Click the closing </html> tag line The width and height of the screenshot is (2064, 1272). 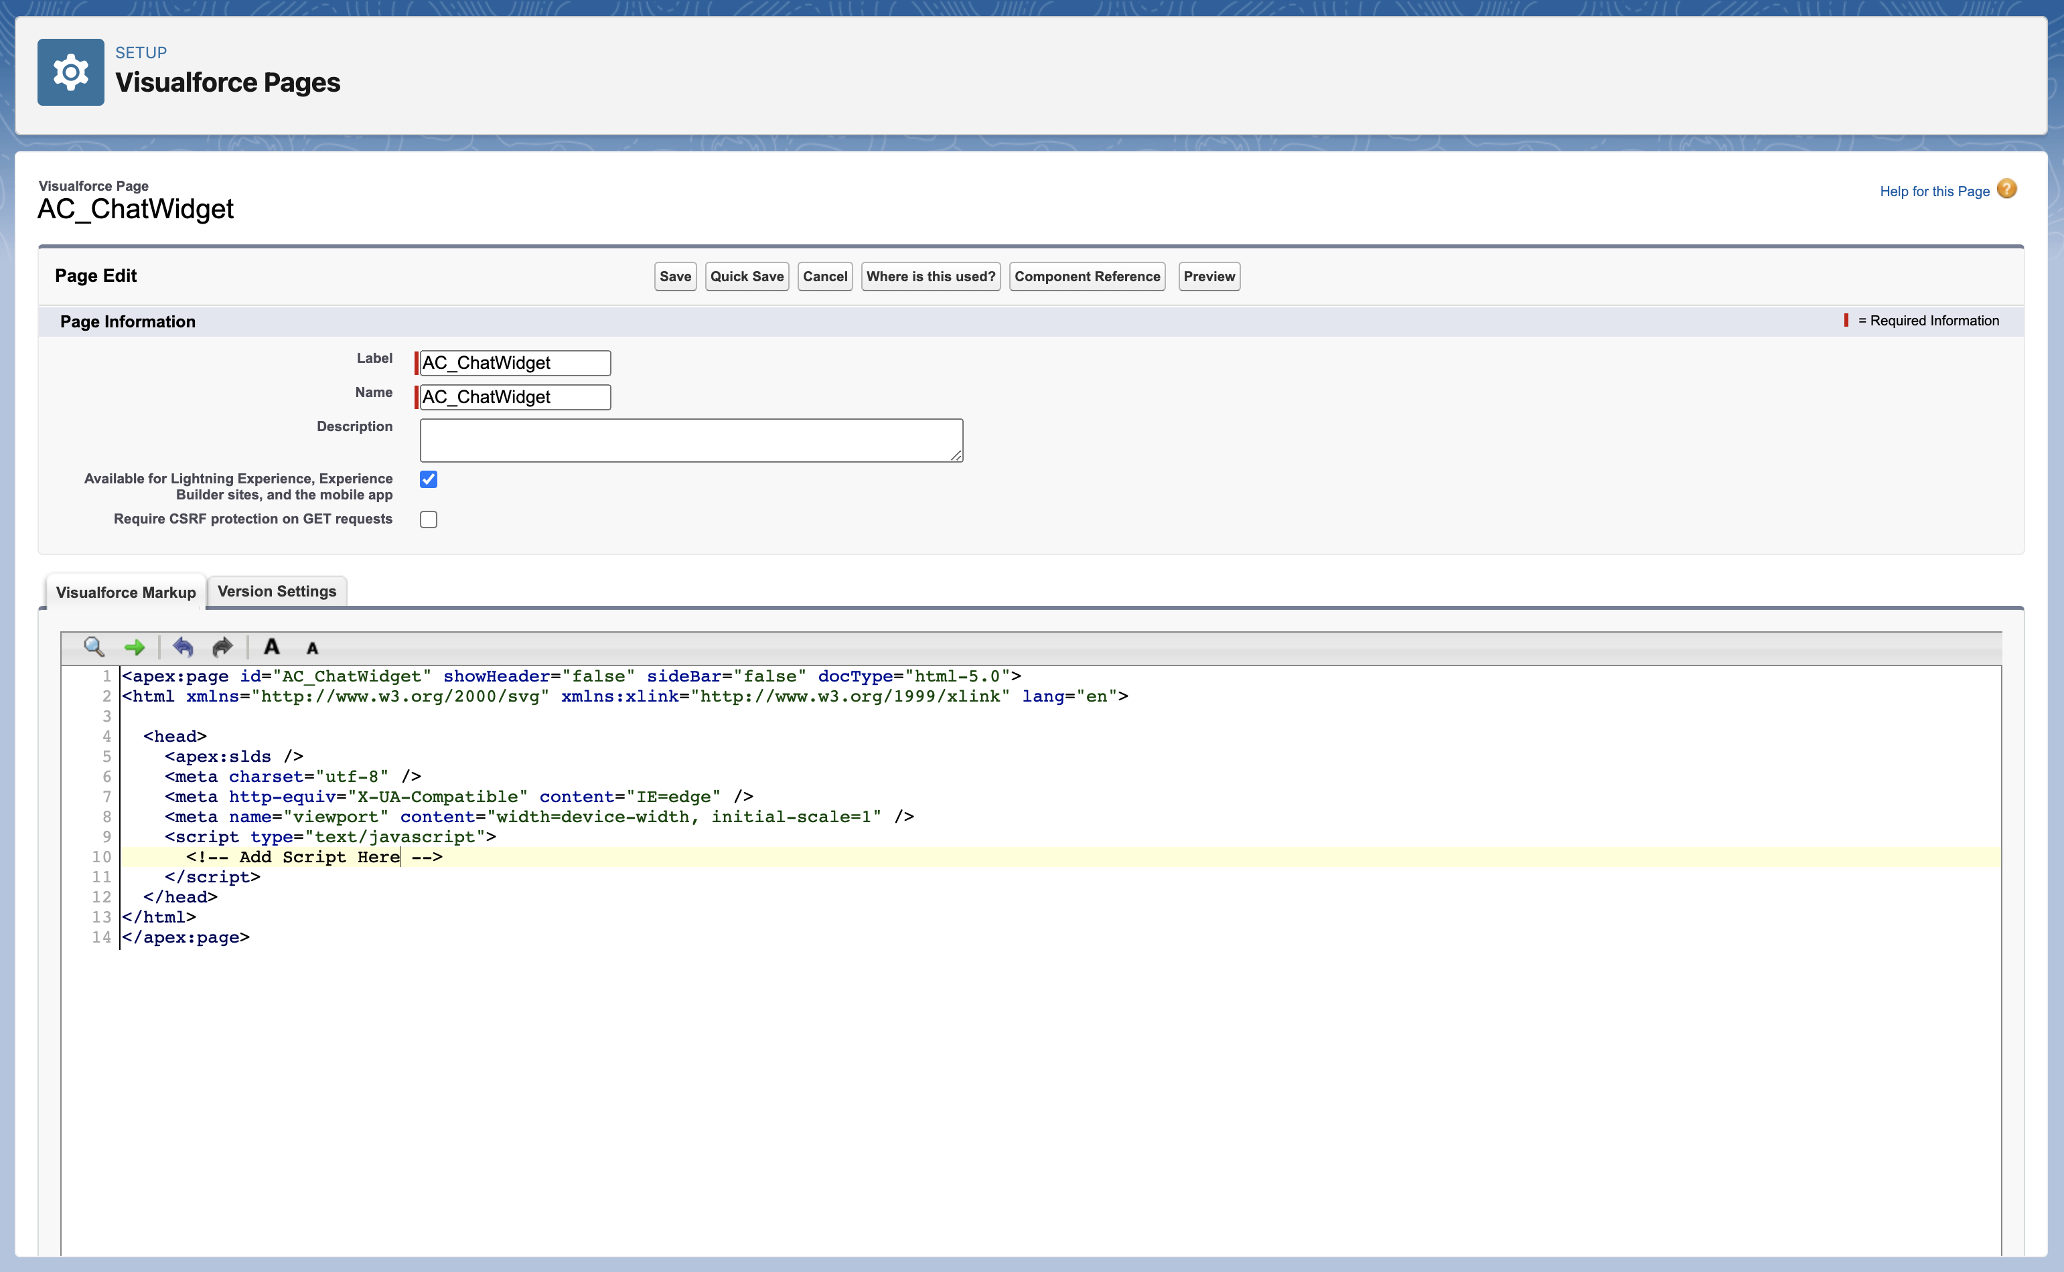[159, 918]
